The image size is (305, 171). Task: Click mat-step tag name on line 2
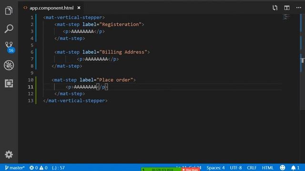point(68,24)
